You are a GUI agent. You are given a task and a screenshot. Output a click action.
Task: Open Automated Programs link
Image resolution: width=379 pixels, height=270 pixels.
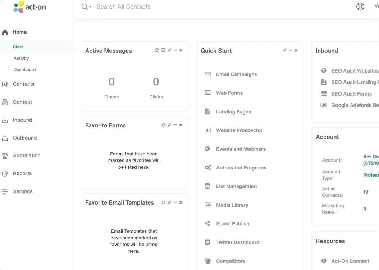[241, 168]
